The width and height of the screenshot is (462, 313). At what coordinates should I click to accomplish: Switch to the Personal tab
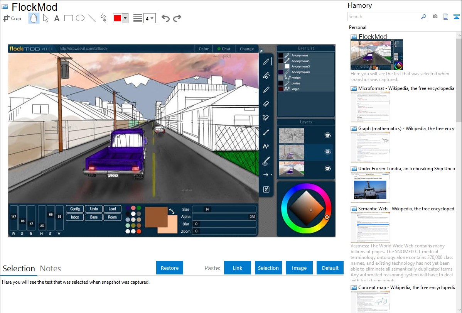[357, 27]
